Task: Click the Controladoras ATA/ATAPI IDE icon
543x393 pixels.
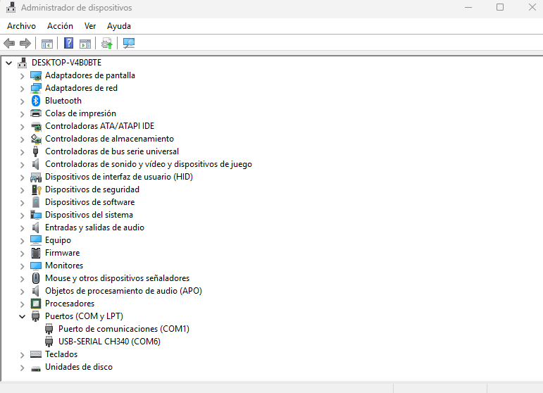Action: tap(36, 126)
